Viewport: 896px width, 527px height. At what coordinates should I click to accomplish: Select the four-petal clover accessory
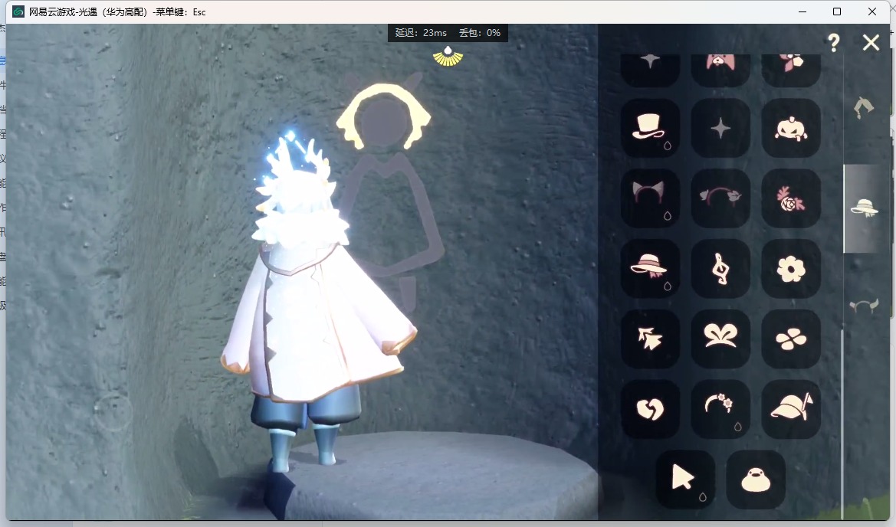click(x=791, y=339)
